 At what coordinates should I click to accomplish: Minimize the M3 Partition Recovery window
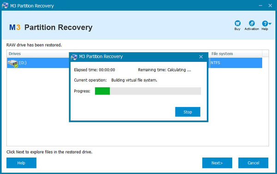coord(260,6)
